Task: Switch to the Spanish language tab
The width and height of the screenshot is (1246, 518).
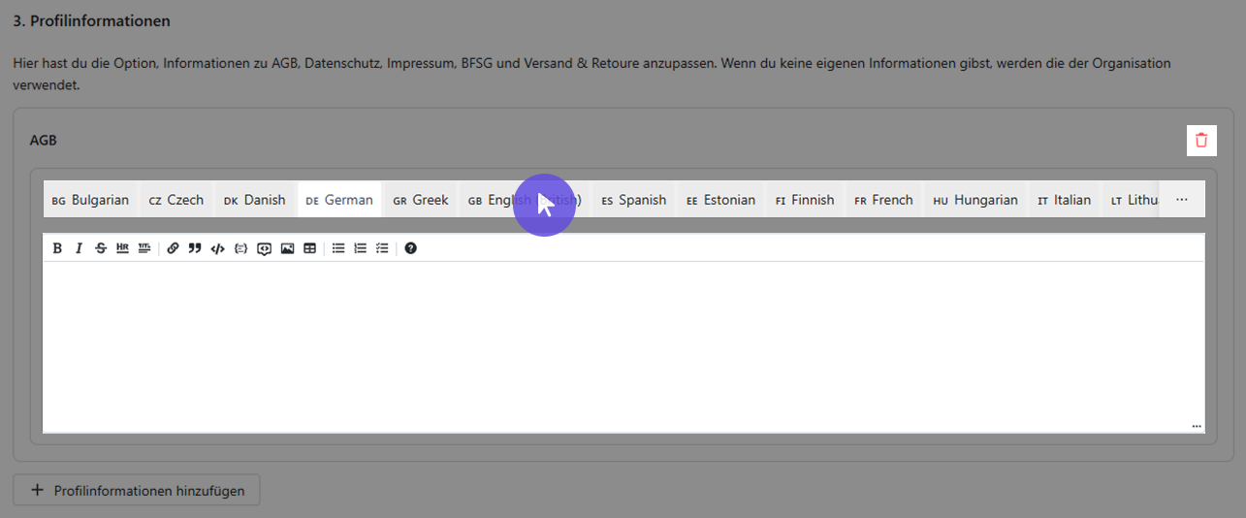Action: pyautogui.click(x=634, y=200)
